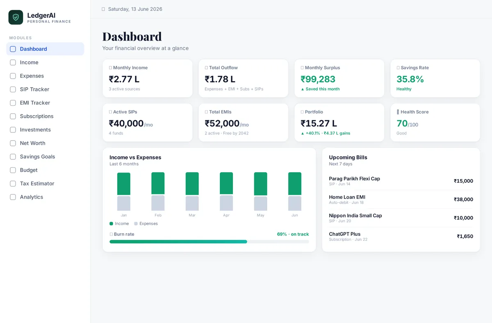Image resolution: width=492 pixels, height=323 pixels.
Task: Click the icon beside Expenses in the sidebar
Action: point(13,76)
